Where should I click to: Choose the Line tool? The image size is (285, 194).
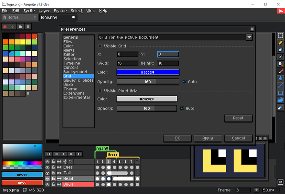280,86
